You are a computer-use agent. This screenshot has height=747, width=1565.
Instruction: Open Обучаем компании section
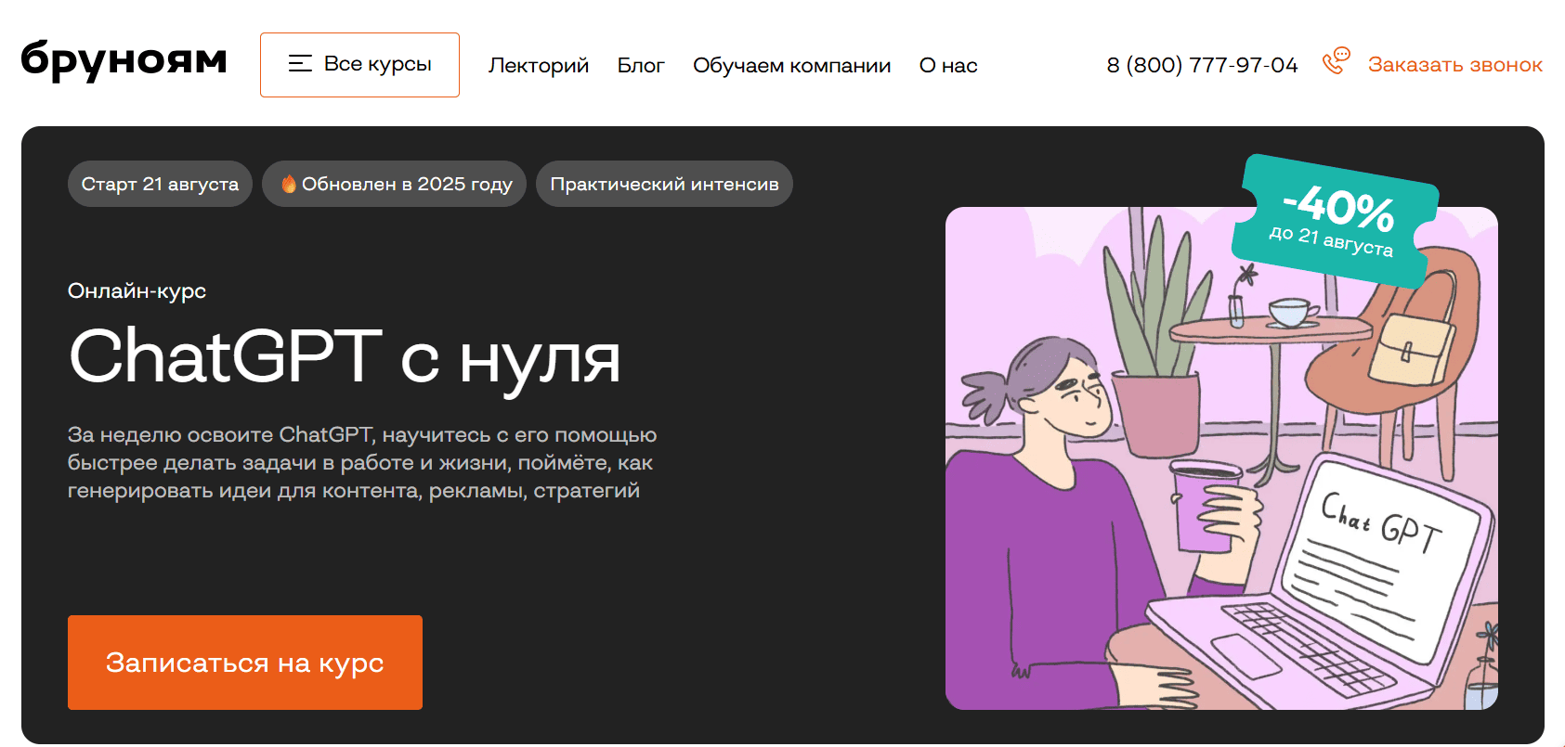click(792, 66)
